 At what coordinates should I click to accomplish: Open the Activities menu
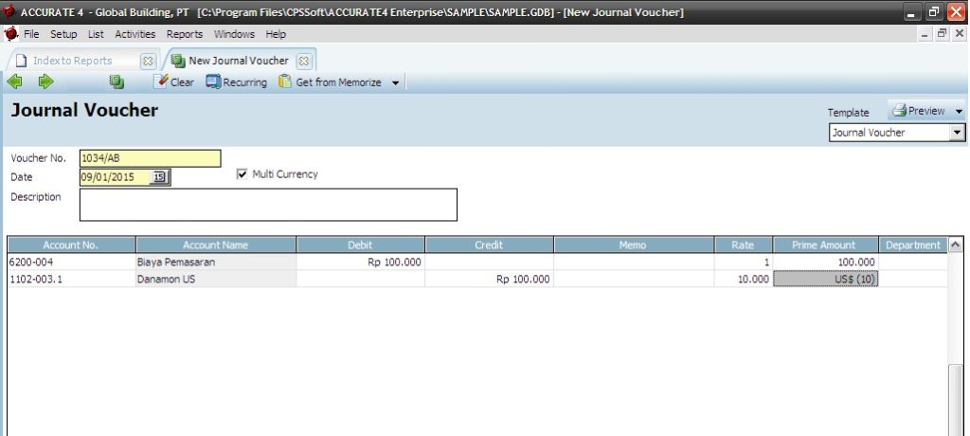tap(135, 34)
